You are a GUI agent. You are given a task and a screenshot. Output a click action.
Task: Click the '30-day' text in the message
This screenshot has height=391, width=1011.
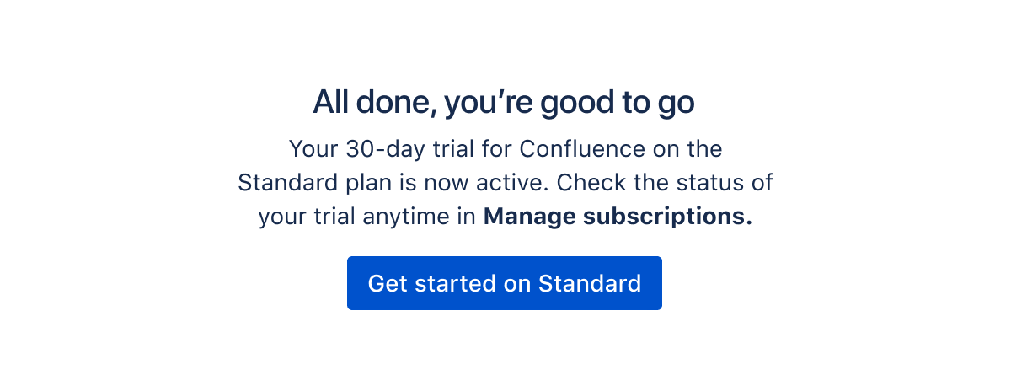pyautogui.click(x=379, y=149)
